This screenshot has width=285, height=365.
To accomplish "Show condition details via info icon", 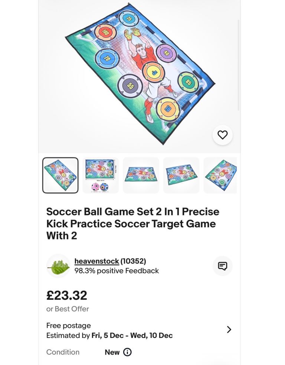I will point(127,352).
